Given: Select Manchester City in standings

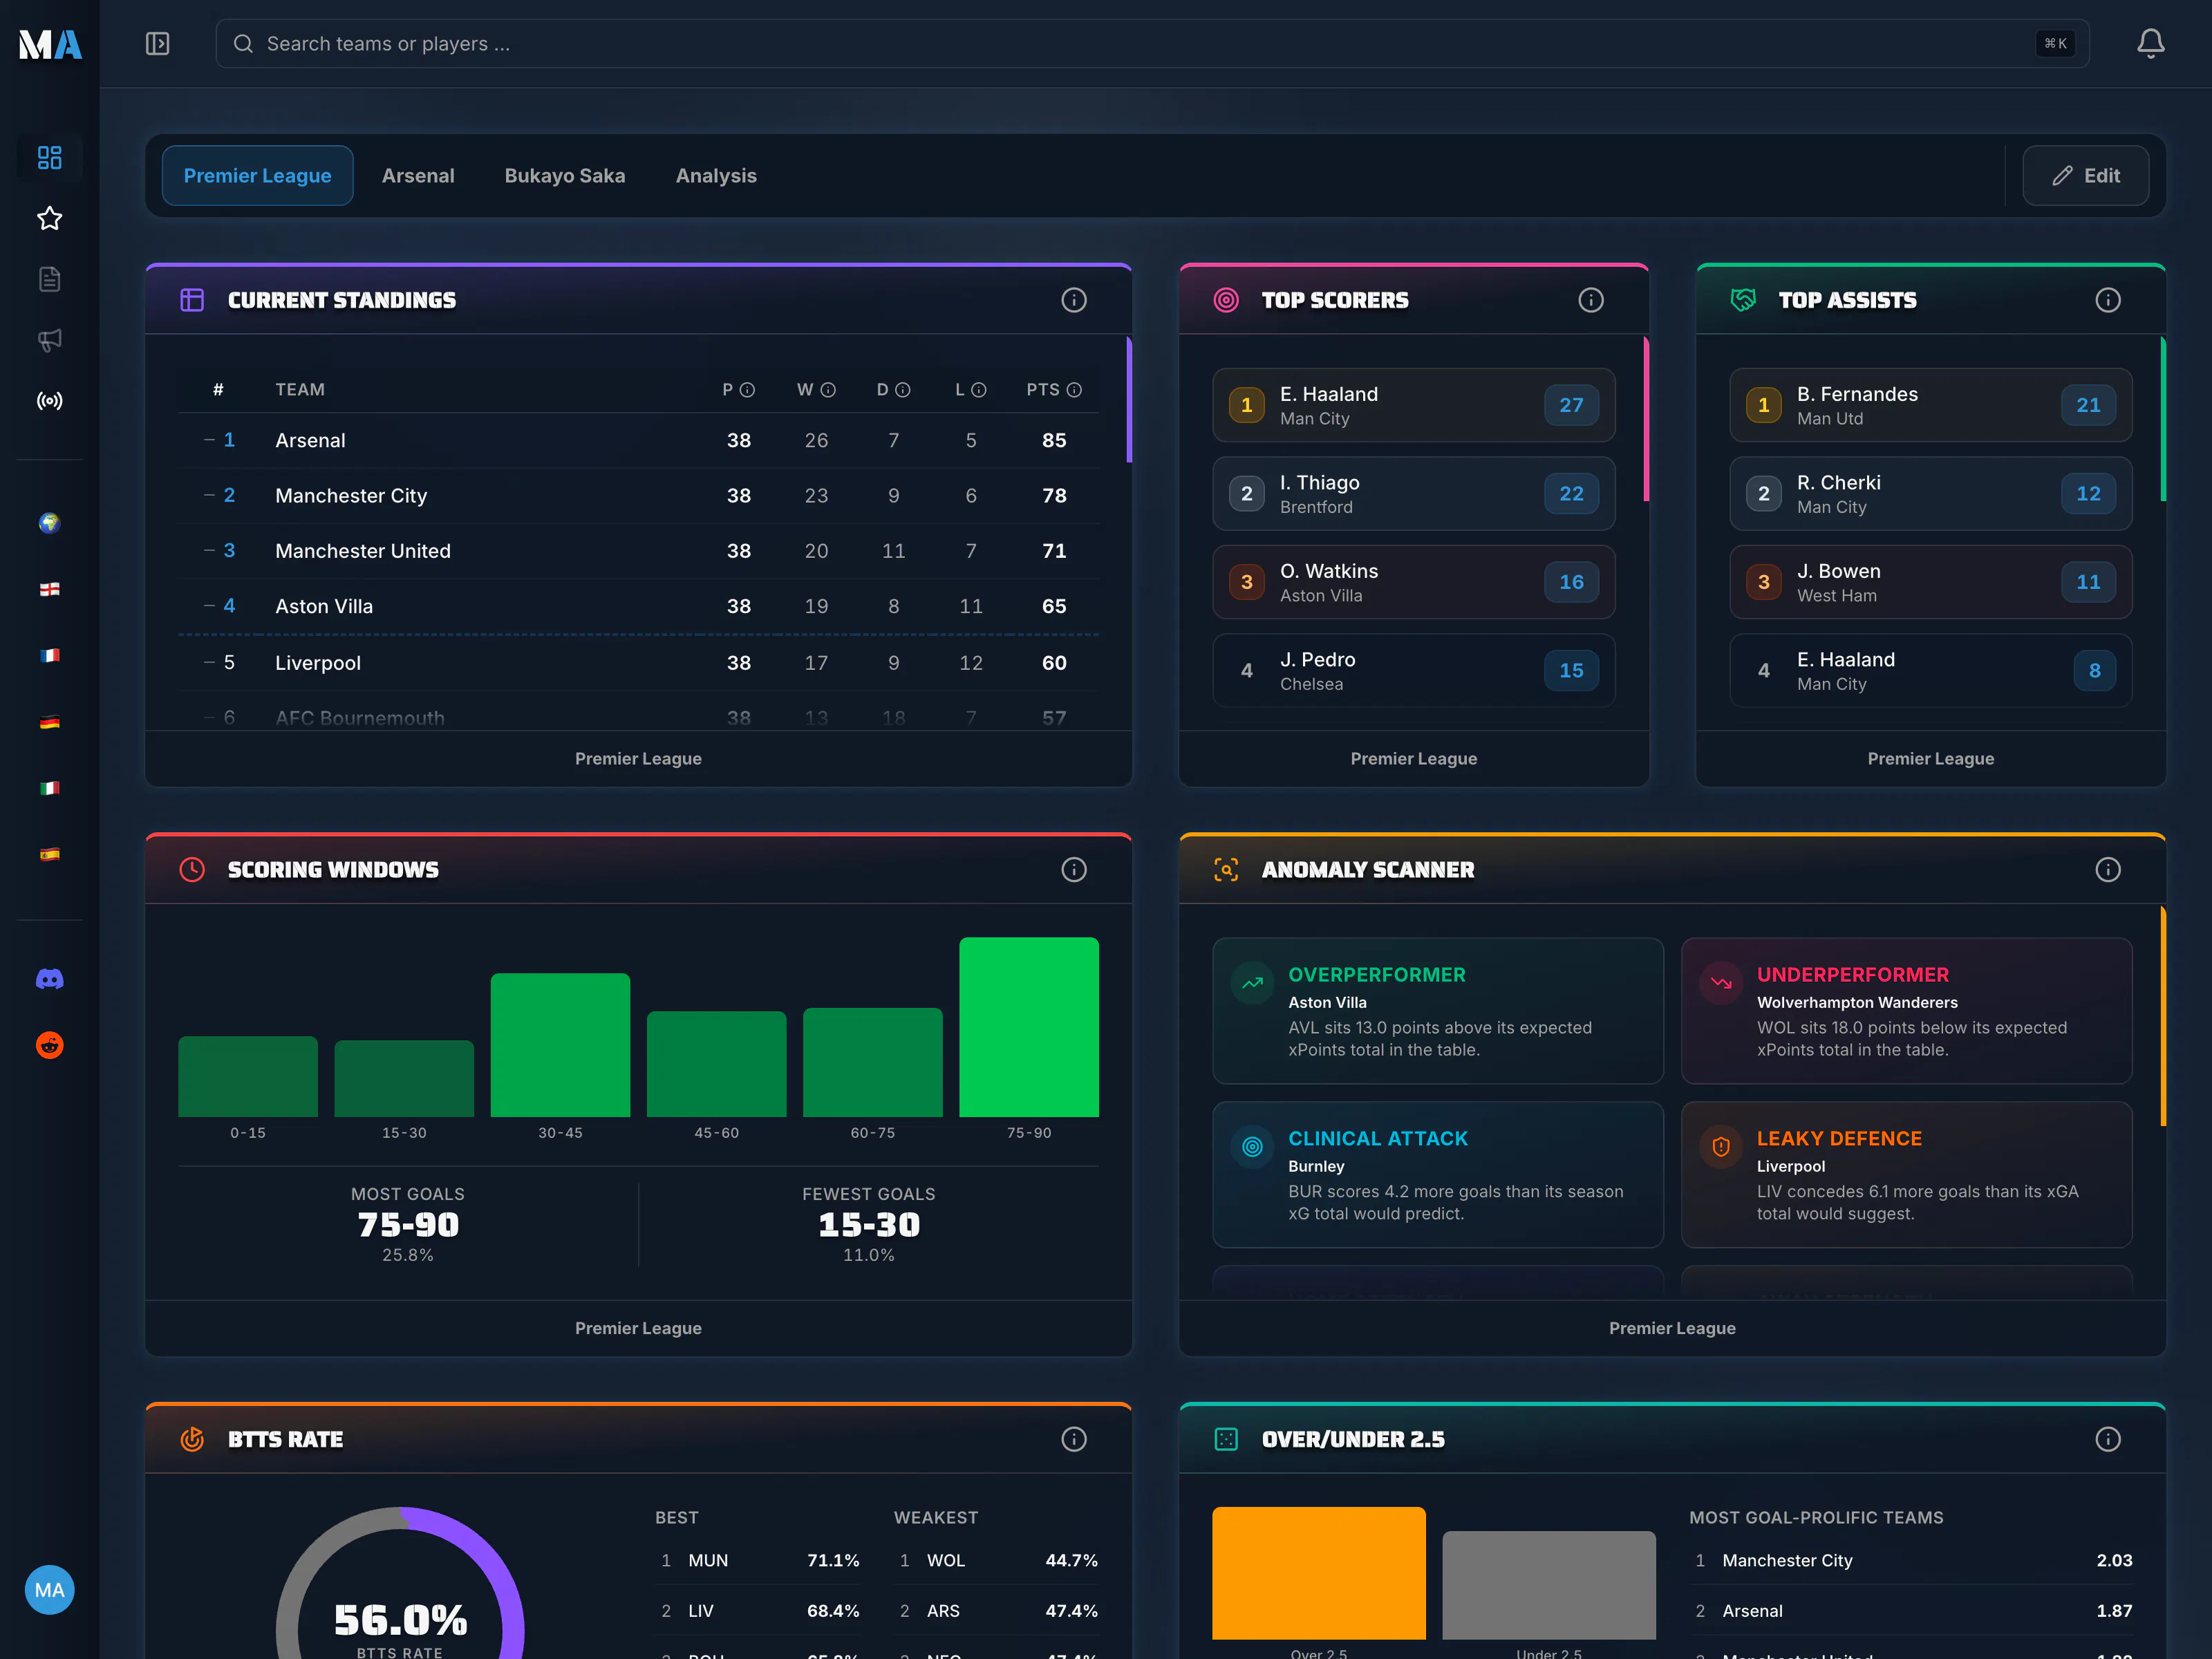Looking at the screenshot, I should (638, 496).
